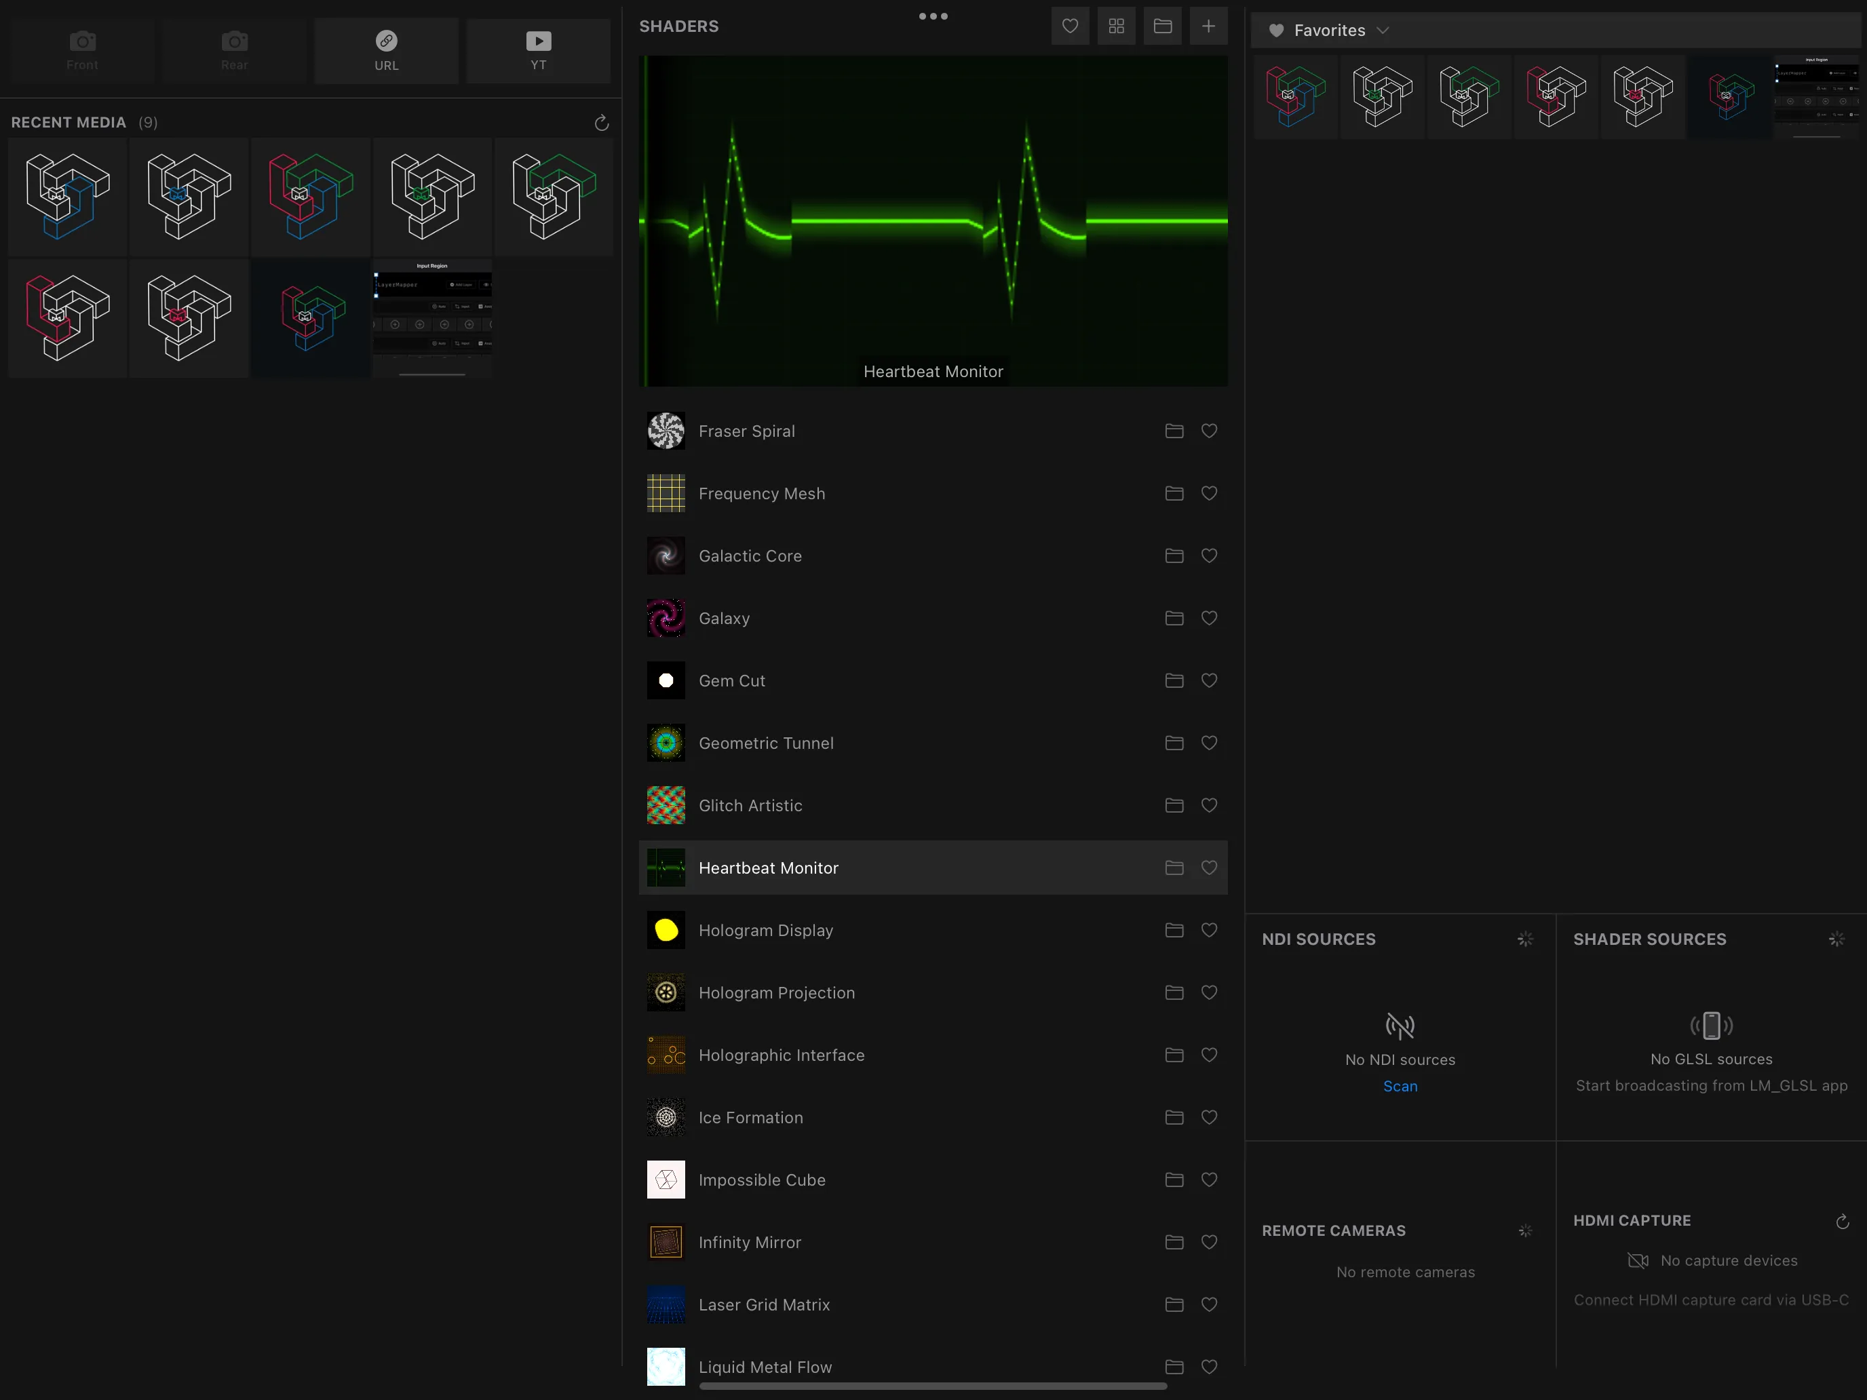Click folder icon for Glitch Artistic

[1174, 806]
